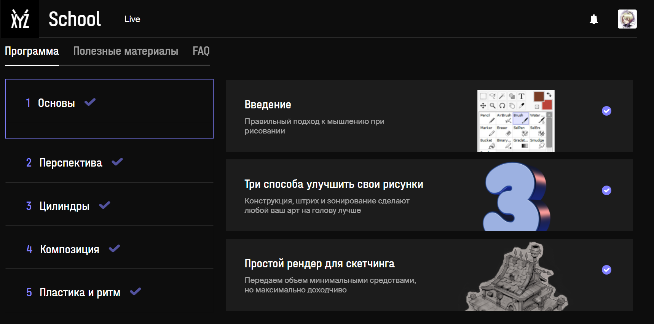Expand module 2 Перспектива
Screen dimensions: 654x324
[70, 163]
